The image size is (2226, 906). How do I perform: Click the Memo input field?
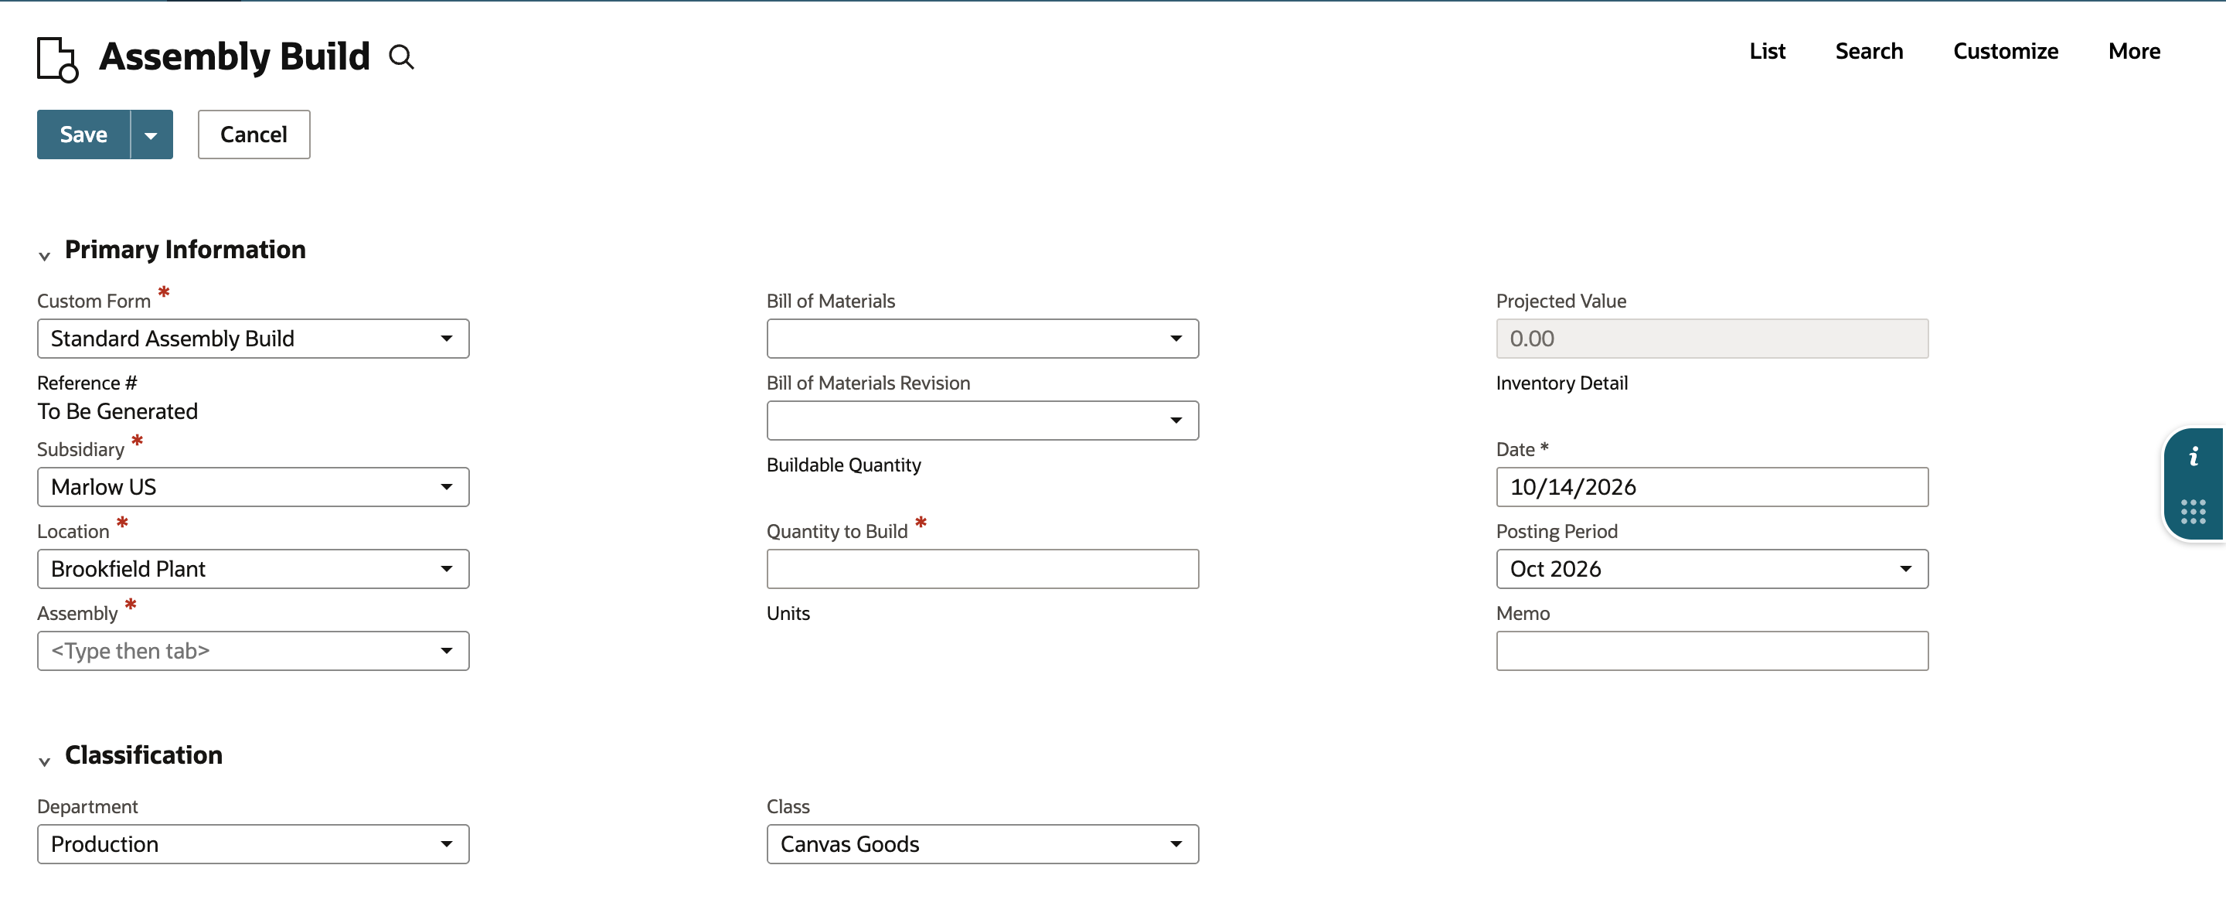click(x=1712, y=651)
